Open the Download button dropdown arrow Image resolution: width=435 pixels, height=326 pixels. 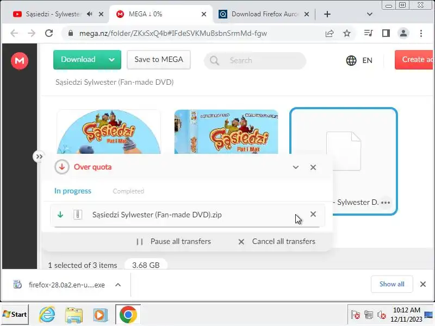(112, 60)
